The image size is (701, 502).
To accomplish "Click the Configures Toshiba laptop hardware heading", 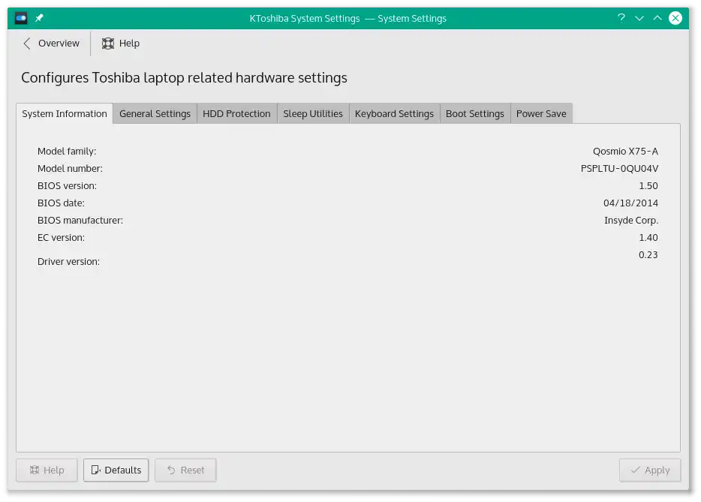I will (184, 78).
